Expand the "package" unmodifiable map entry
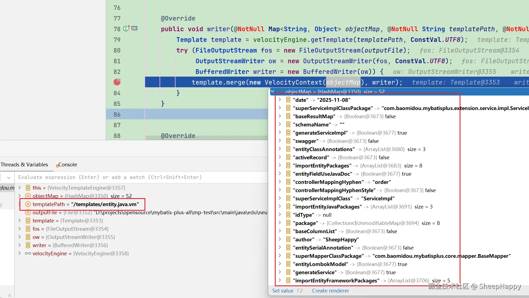Image resolution: width=529 pixels, height=298 pixels. tap(280, 223)
